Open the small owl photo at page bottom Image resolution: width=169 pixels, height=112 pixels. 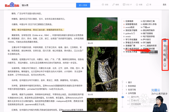[x=102, y=105]
